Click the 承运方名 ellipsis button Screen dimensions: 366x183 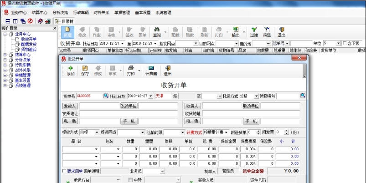[x=119, y=180]
